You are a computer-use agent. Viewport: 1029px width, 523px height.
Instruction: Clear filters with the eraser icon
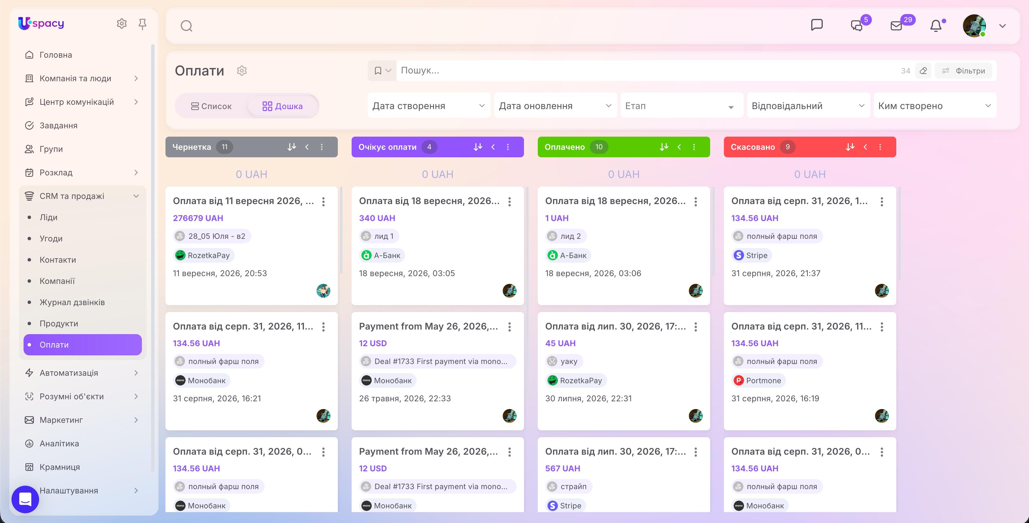(923, 71)
